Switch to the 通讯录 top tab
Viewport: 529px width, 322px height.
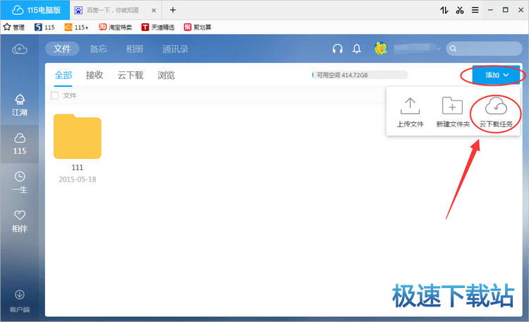[175, 49]
